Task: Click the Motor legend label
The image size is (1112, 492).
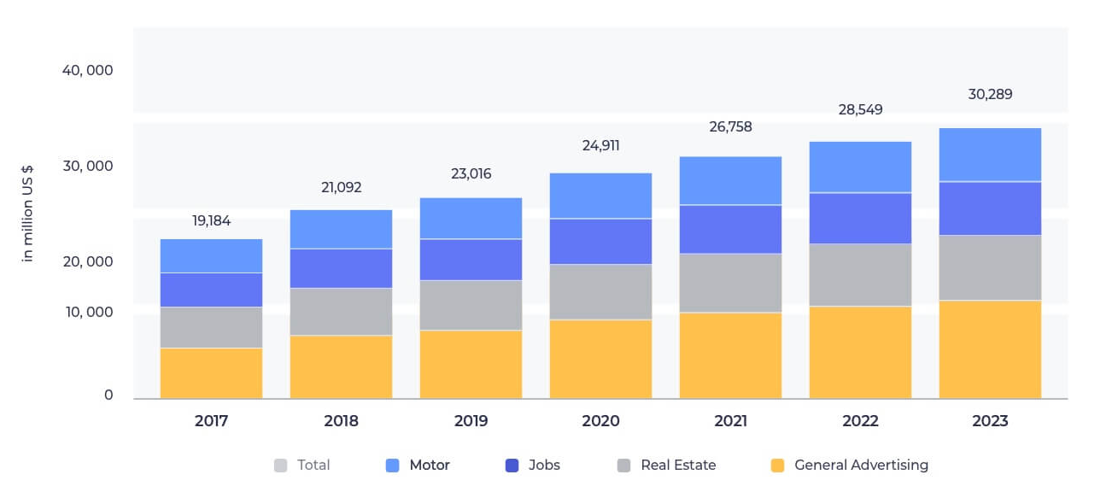Action: [430, 466]
